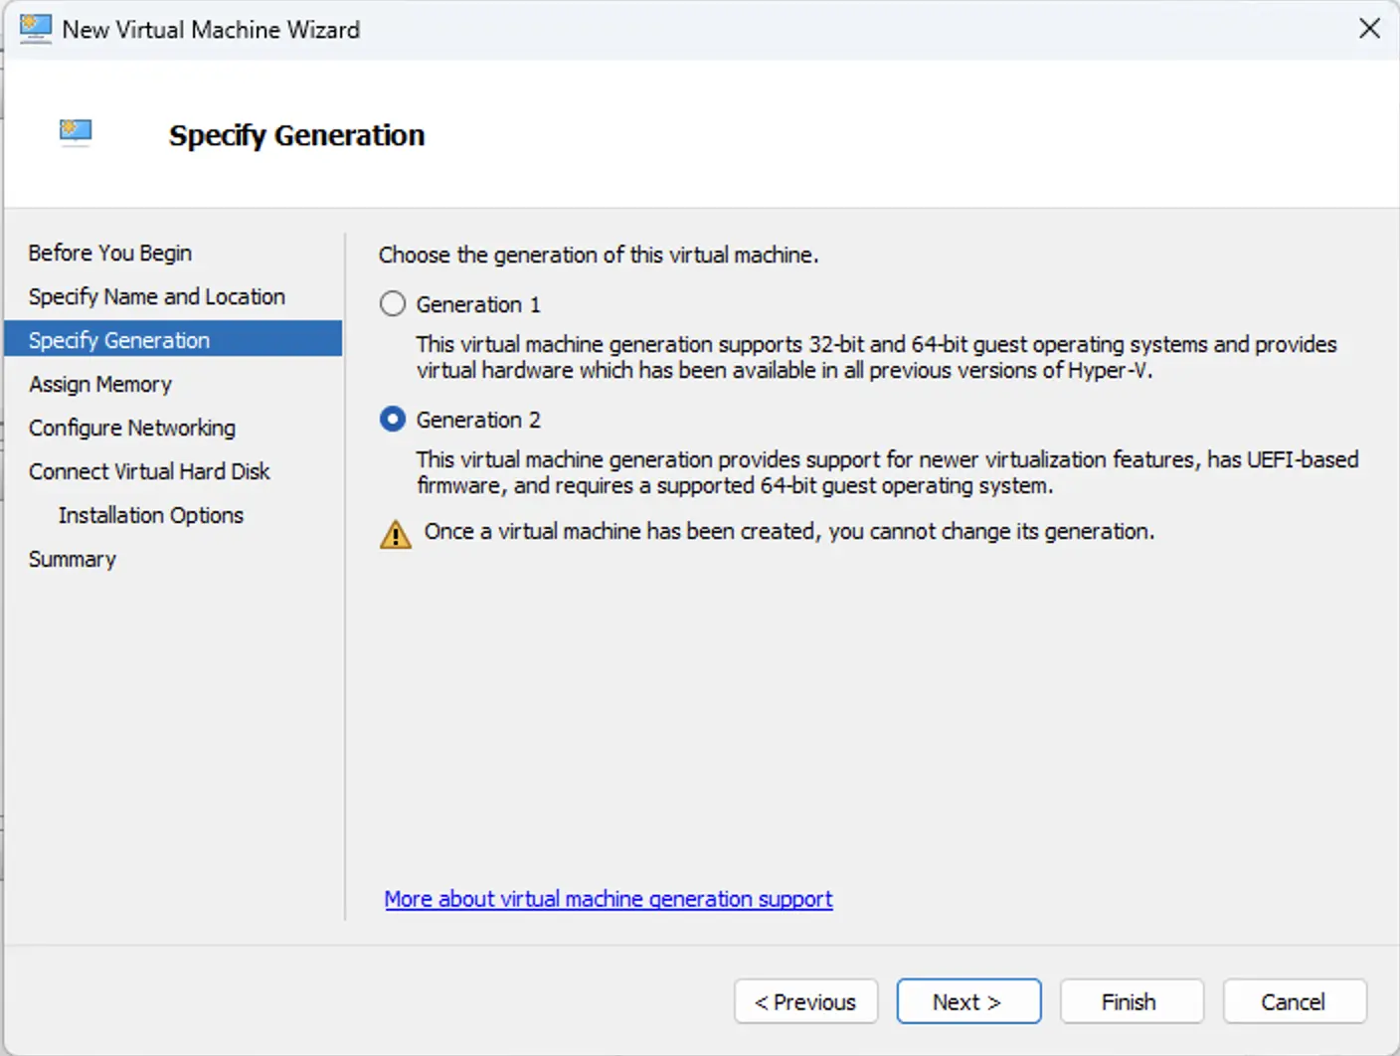This screenshot has height=1056, width=1400.
Task: Click the warning triangle icon about generation change
Action: coord(394,533)
